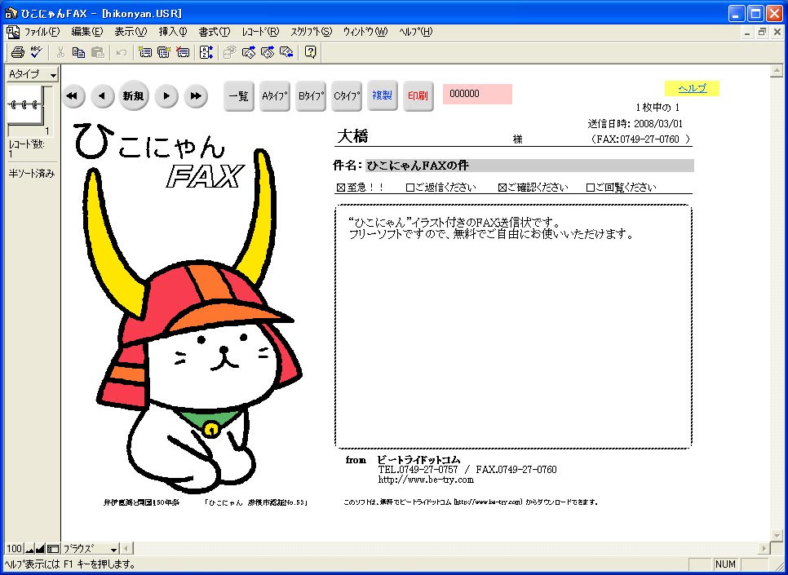Open the ウィンドウ(W) menu
The height and width of the screenshot is (575, 788).
pos(365,32)
